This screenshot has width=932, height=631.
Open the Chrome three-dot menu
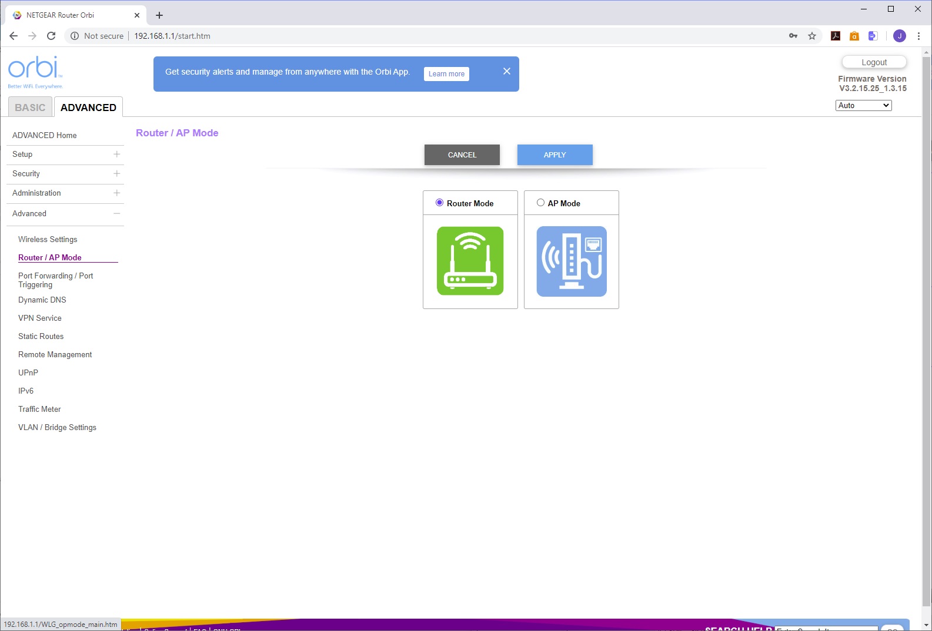[x=918, y=36]
